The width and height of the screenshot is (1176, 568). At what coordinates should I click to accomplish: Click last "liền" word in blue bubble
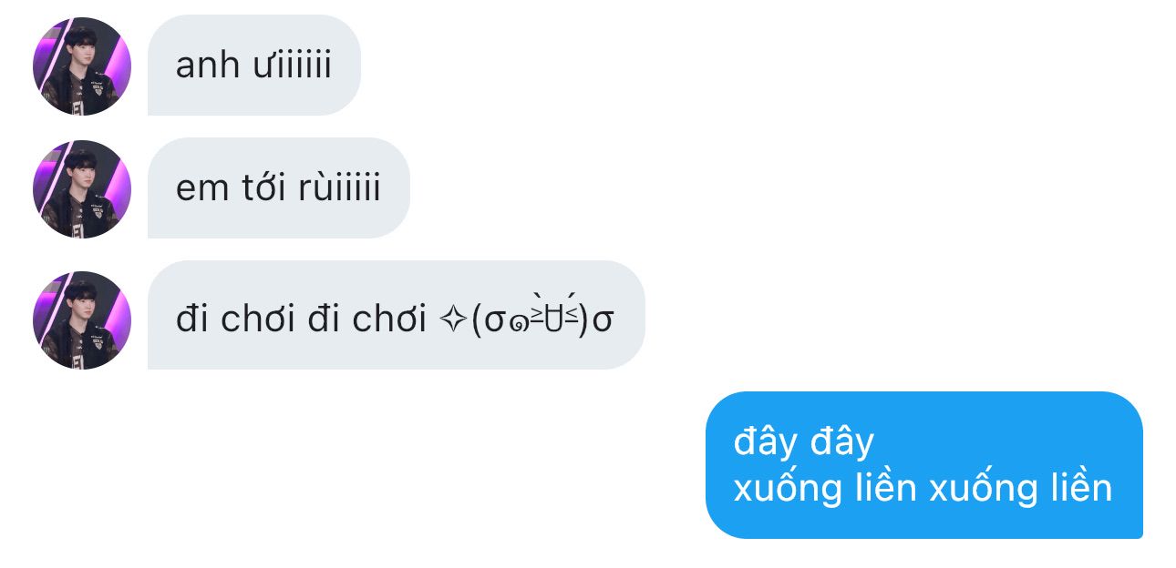(1077, 488)
